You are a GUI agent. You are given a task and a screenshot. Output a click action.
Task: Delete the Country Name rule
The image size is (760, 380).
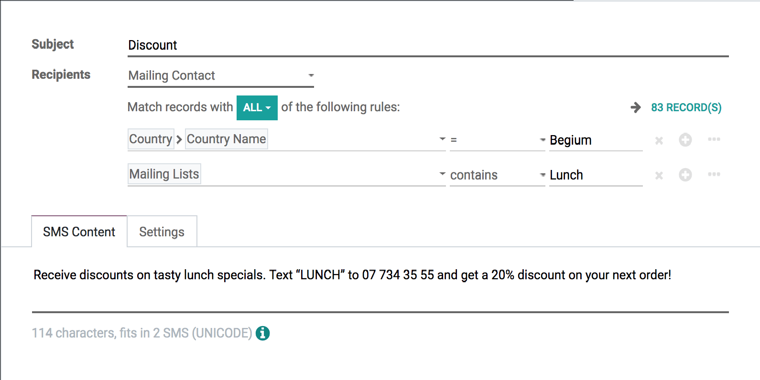click(659, 140)
